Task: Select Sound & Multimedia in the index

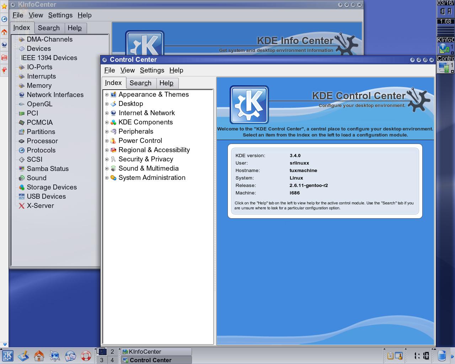Action: [x=149, y=168]
